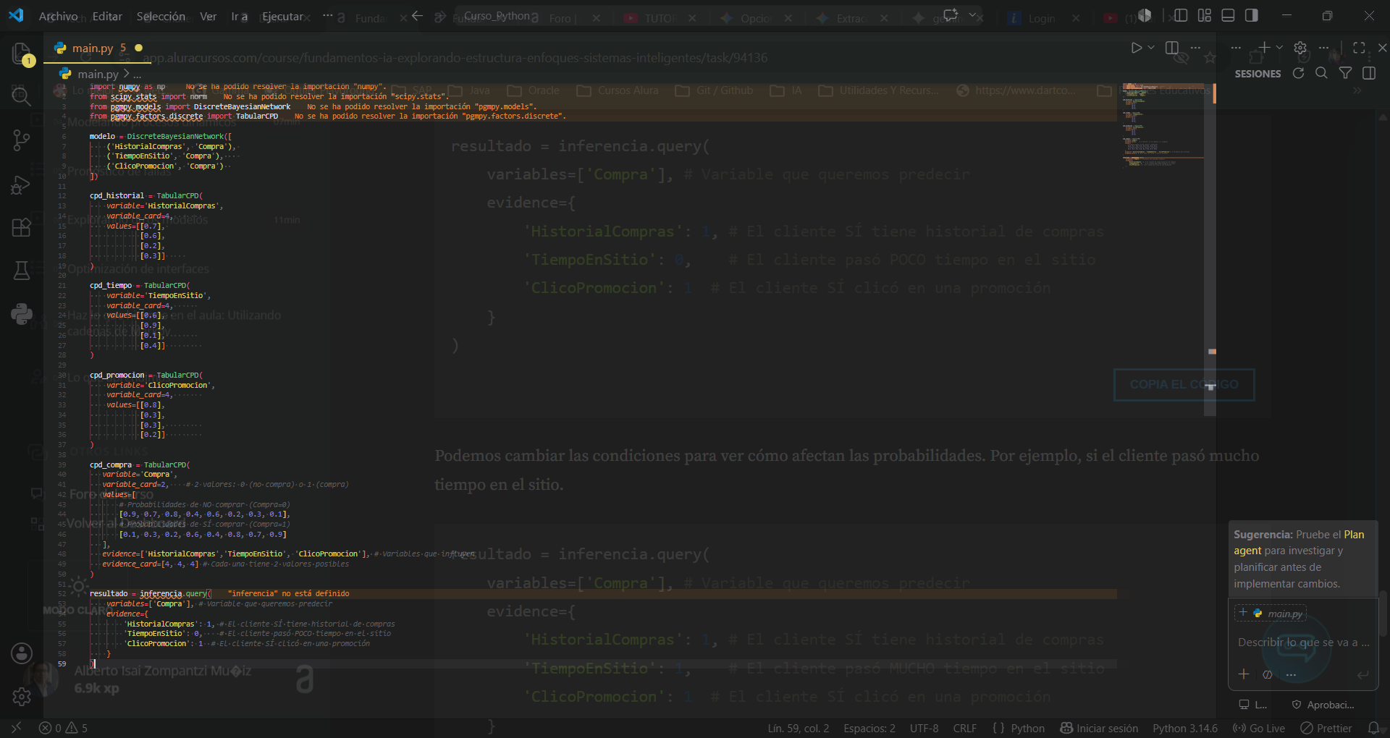This screenshot has height=738, width=1390.
Task: Click the VS Code logo in title bar
Action: click(16, 15)
